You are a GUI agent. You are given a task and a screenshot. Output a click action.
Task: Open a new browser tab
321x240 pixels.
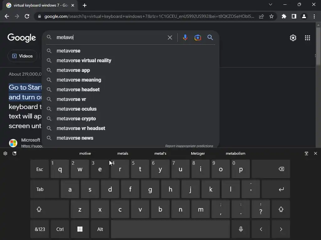[x=85, y=5]
